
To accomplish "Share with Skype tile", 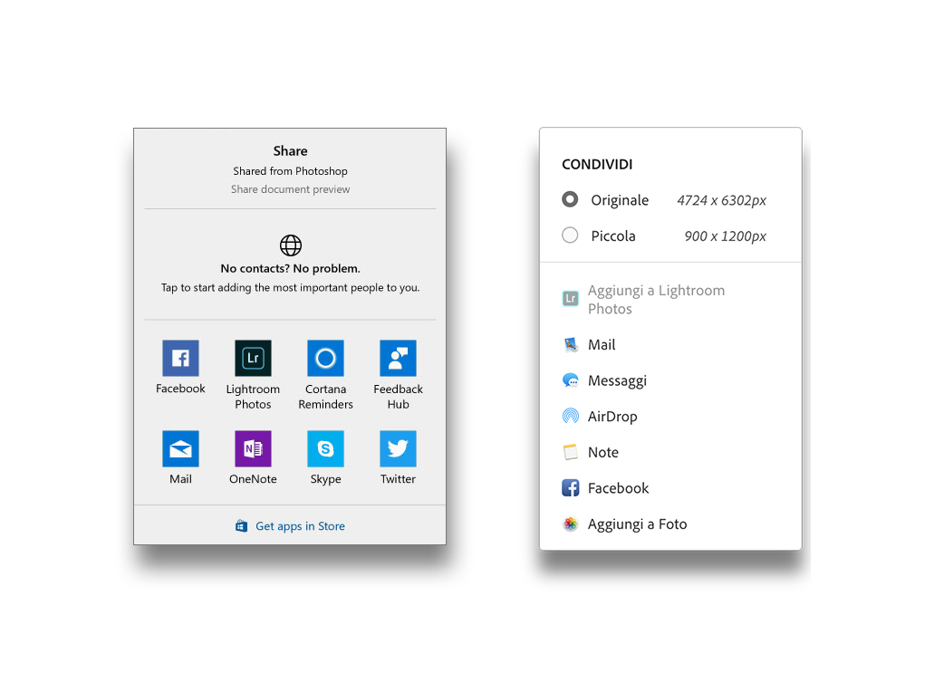I will (x=326, y=448).
